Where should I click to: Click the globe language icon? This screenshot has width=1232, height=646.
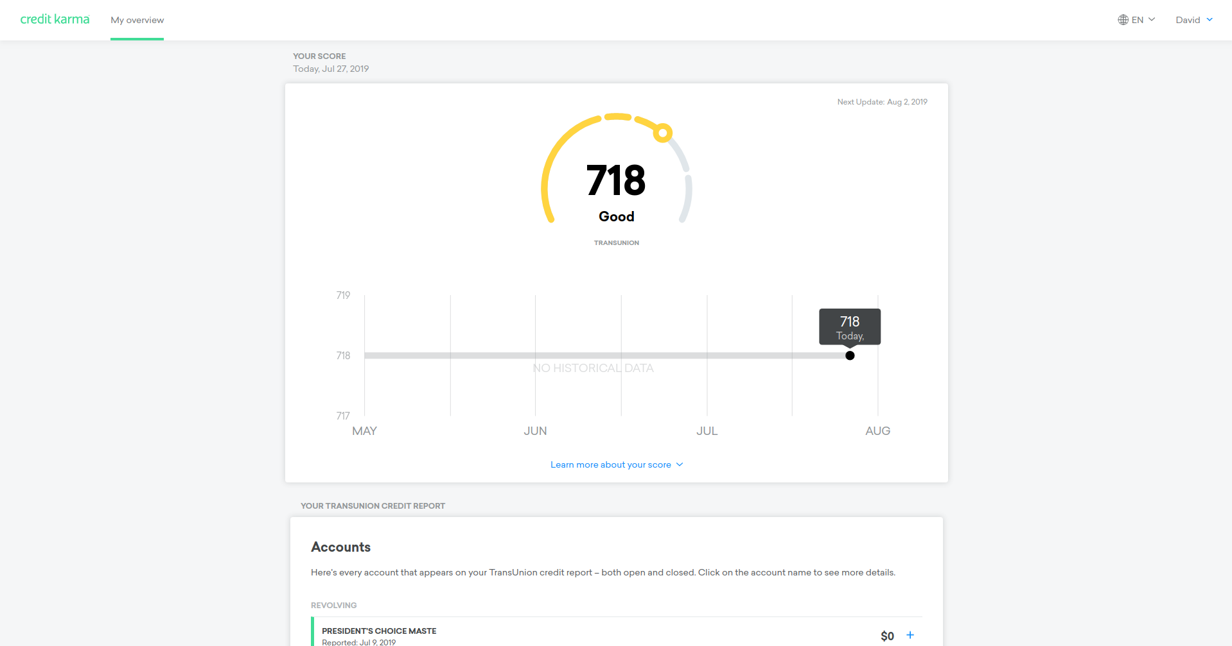[1123, 20]
